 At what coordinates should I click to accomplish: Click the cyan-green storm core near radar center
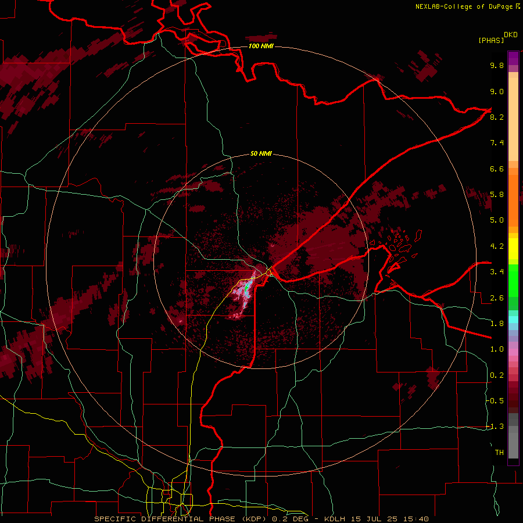point(247,288)
